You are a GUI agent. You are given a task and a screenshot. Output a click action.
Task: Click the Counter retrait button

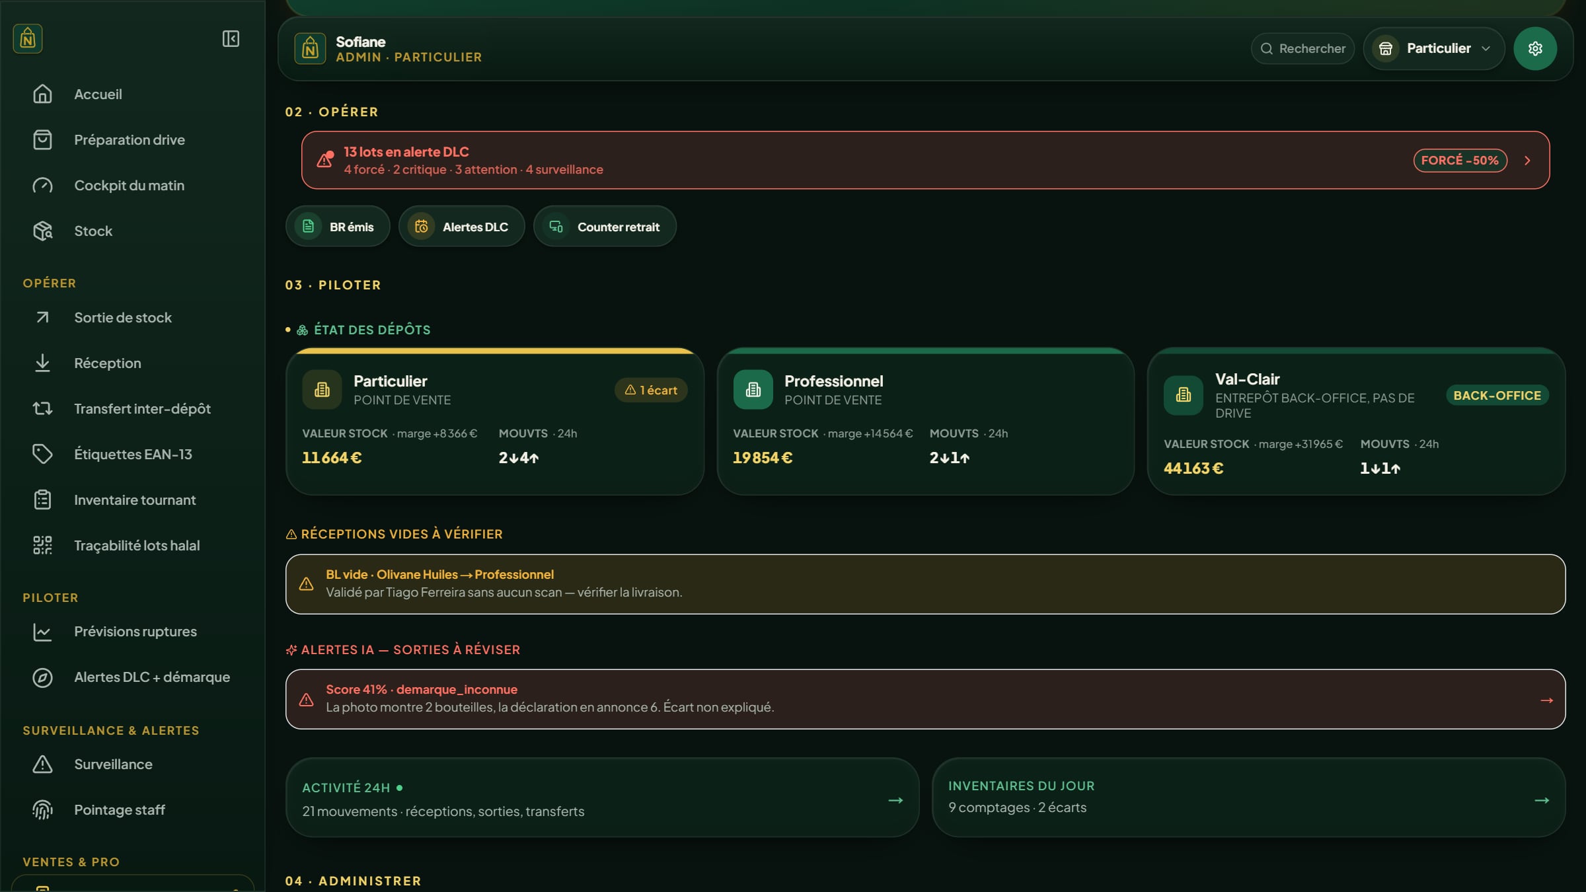click(605, 227)
